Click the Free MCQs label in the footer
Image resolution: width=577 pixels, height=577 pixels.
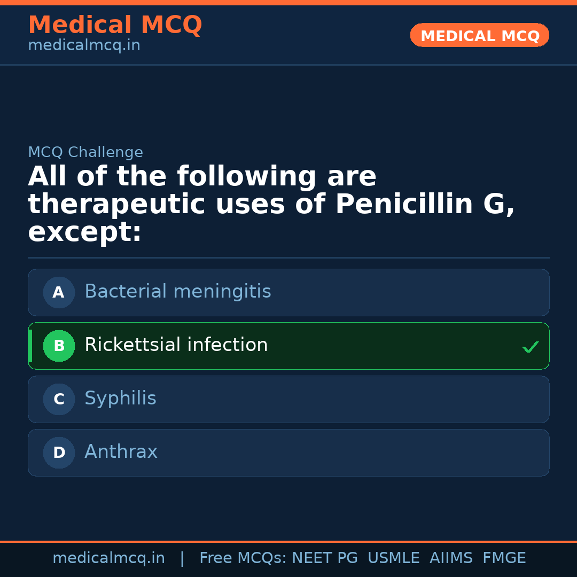point(243,558)
